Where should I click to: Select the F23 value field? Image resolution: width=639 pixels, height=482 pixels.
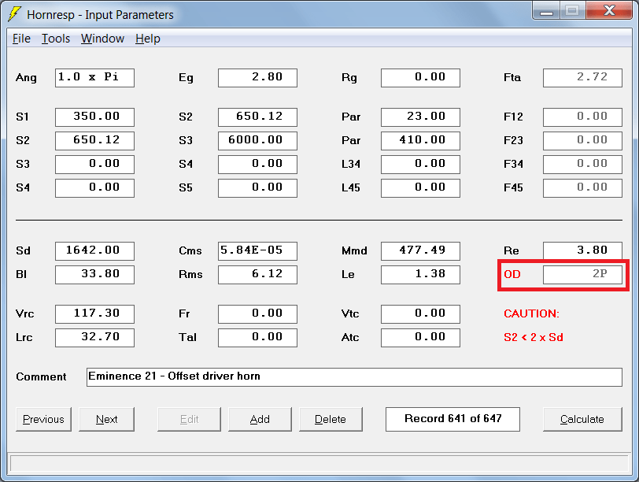point(582,141)
